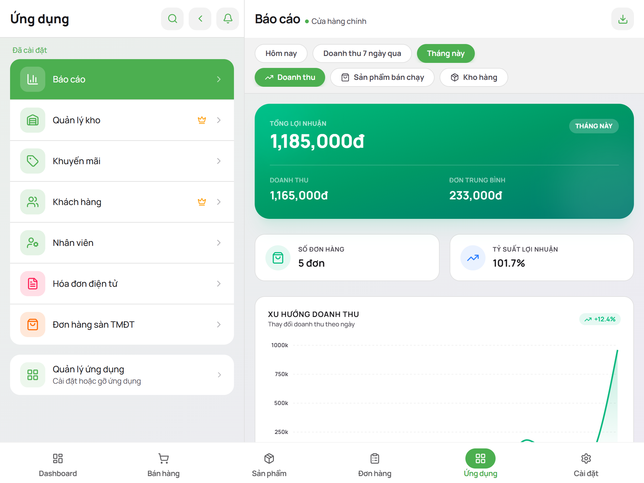Click the Quản lý kho warehouse icon
This screenshot has height=483, width=644.
[x=33, y=120]
